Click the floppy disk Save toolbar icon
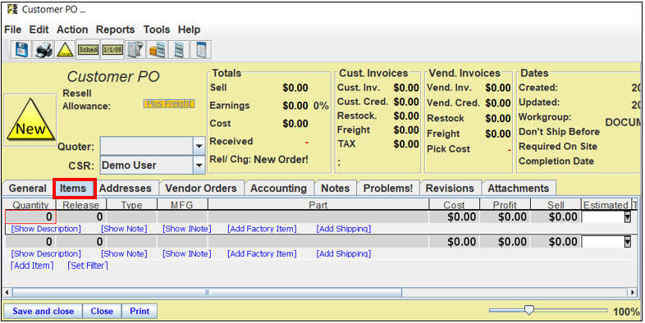The height and width of the screenshot is (323, 645). pyautogui.click(x=21, y=50)
